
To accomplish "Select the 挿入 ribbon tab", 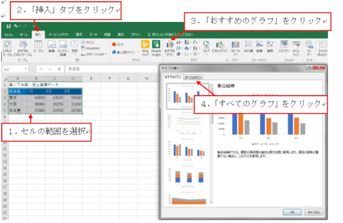I will 38,35.
